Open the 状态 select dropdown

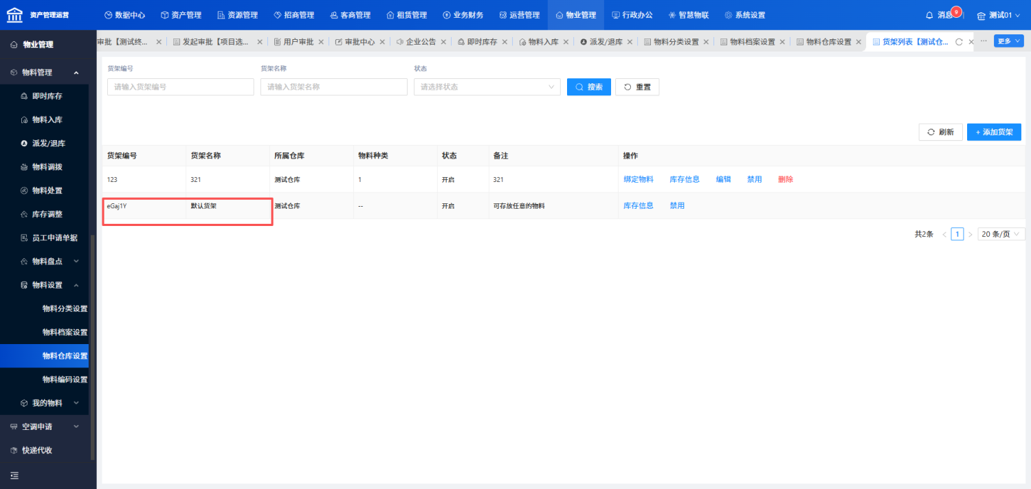(487, 87)
